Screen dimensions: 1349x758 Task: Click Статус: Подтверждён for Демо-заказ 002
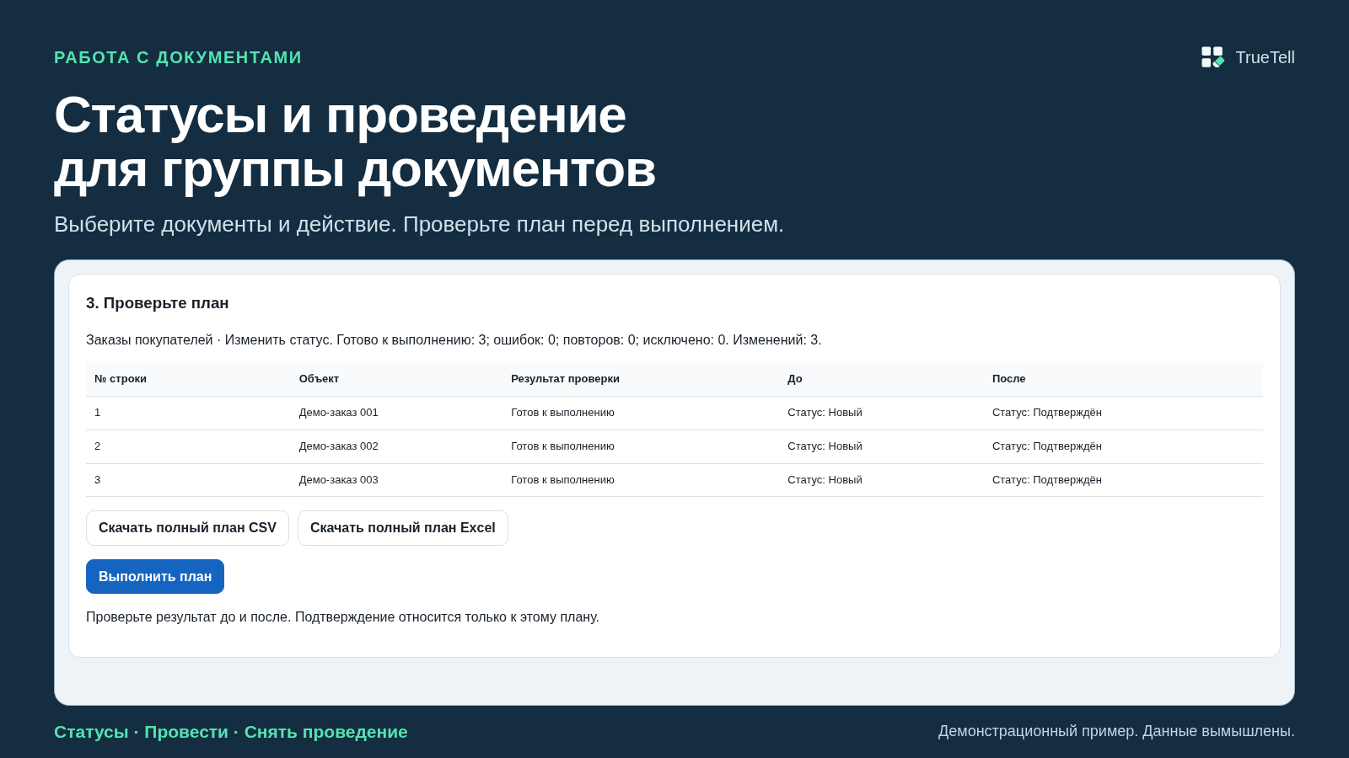point(1047,446)
